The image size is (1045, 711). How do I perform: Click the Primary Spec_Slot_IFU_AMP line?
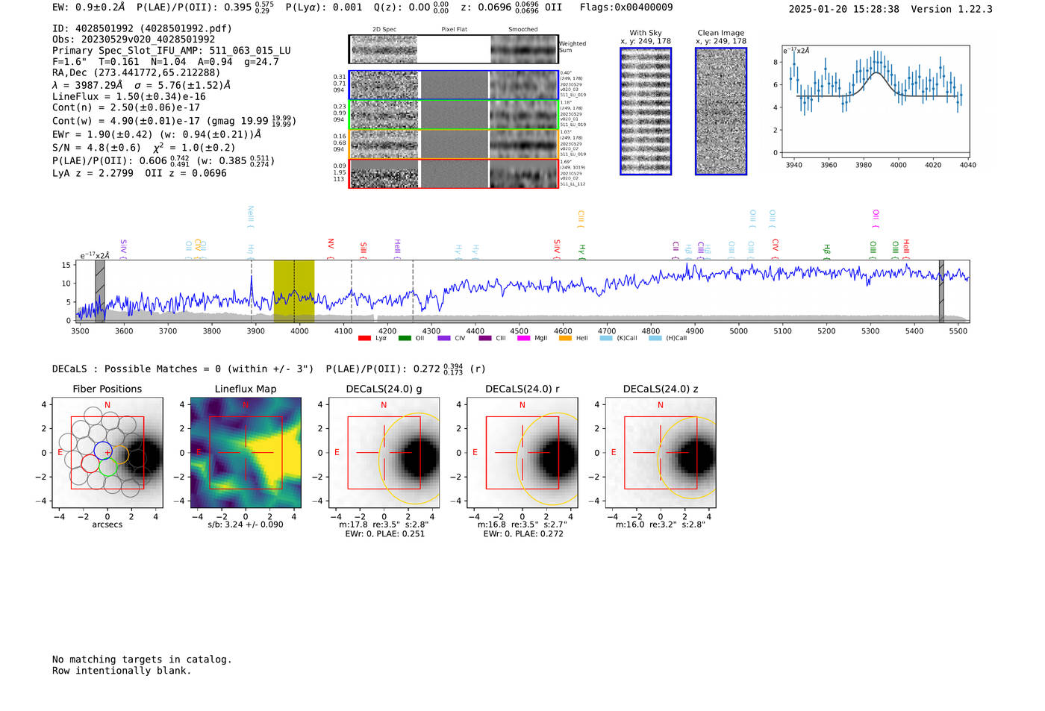point(172,51)
